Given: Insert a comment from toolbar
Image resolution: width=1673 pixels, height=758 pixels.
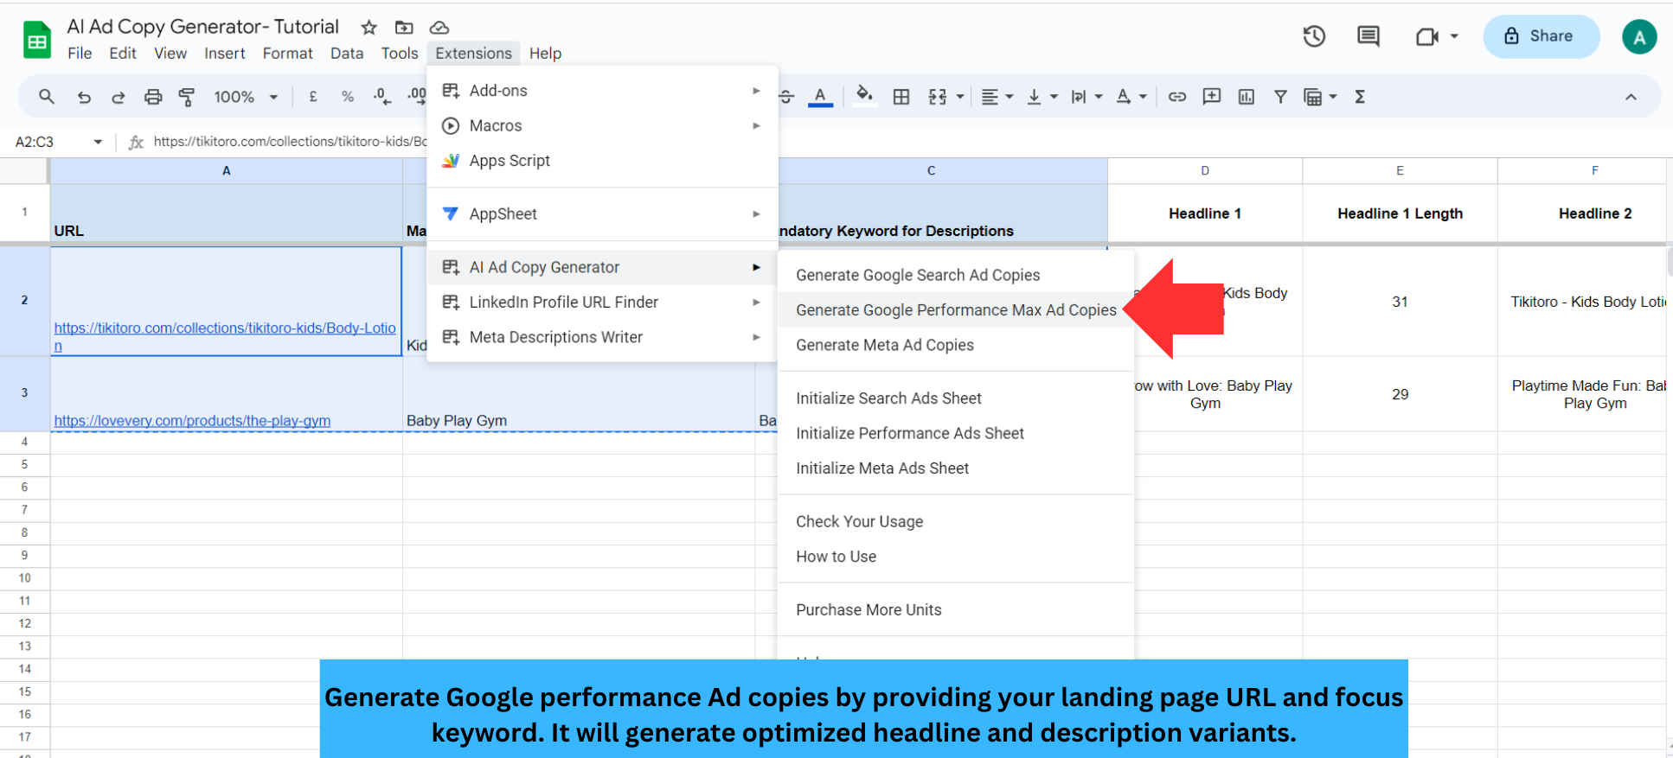Looking at the screenshot, I should pyautogui.click(x=1212, y=97).
